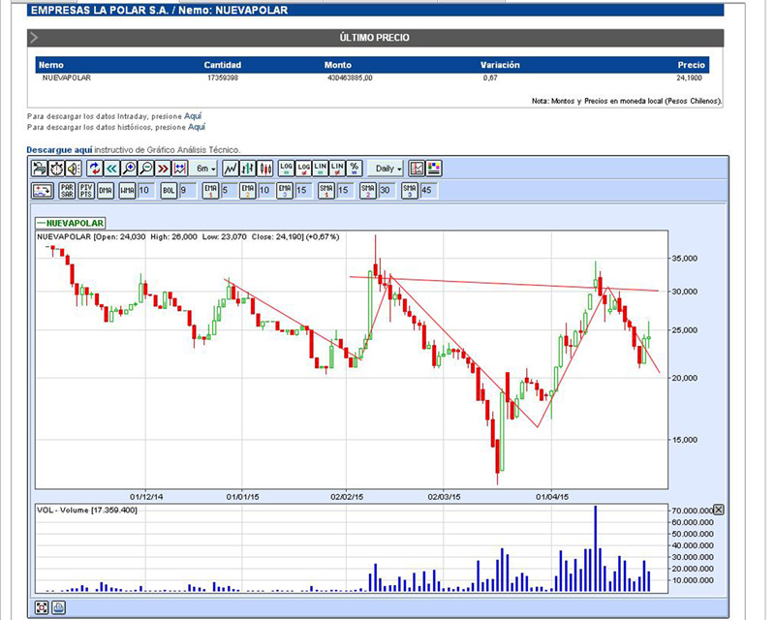
Task: Zoom out with the minus magnifier
Action: point(146,169)
